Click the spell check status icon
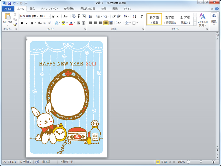This screenshot has width=221, height=166. click(37, 162)
